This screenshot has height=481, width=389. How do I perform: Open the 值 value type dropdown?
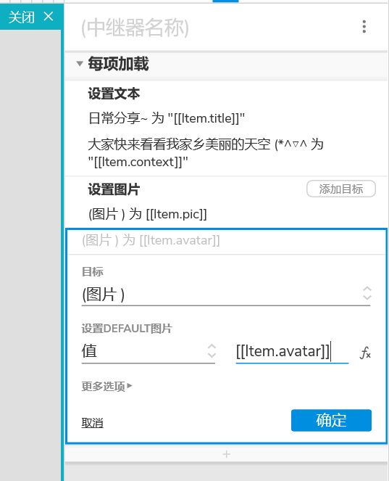click(x=149, y=351)
